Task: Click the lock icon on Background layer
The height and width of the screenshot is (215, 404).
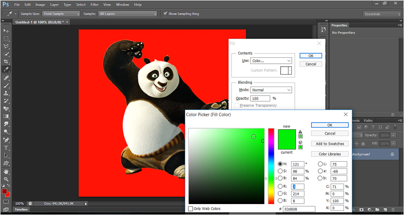Action: (393, 154)
